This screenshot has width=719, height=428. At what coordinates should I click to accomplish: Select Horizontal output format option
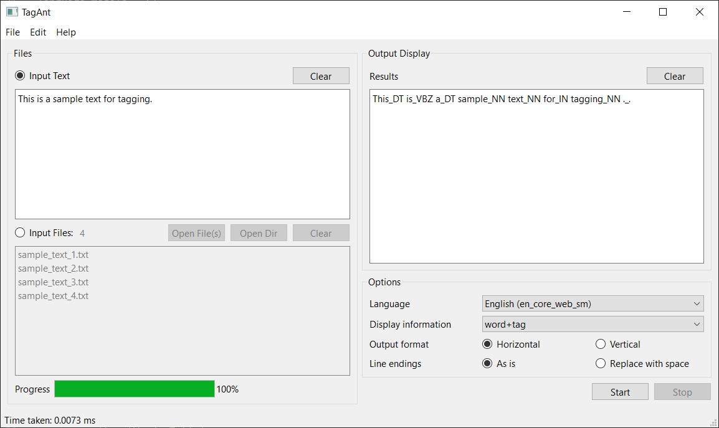(487, 345)
